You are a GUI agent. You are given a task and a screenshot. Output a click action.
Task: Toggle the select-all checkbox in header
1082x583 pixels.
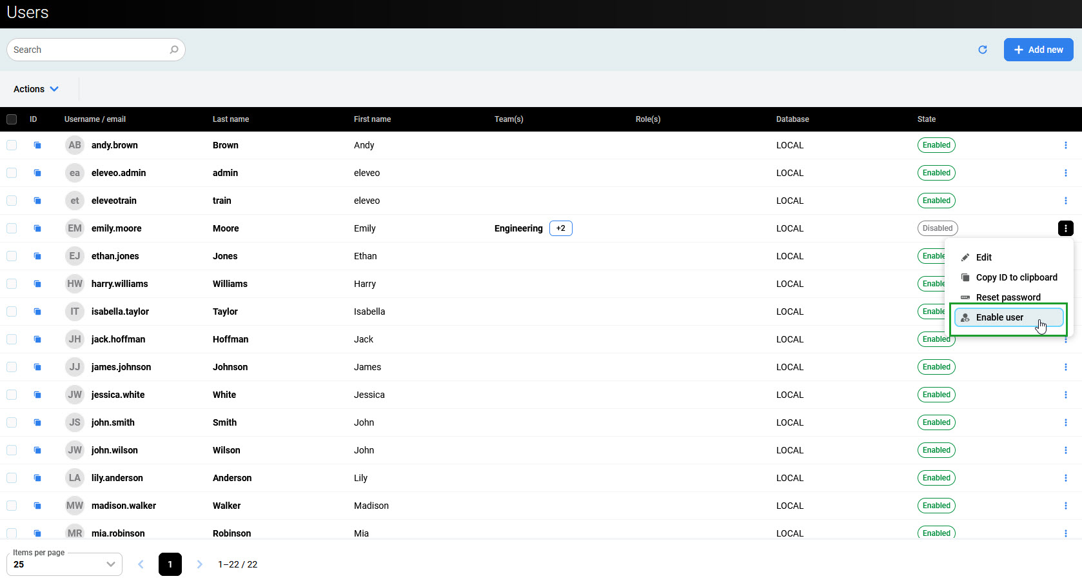pos(12,119)
